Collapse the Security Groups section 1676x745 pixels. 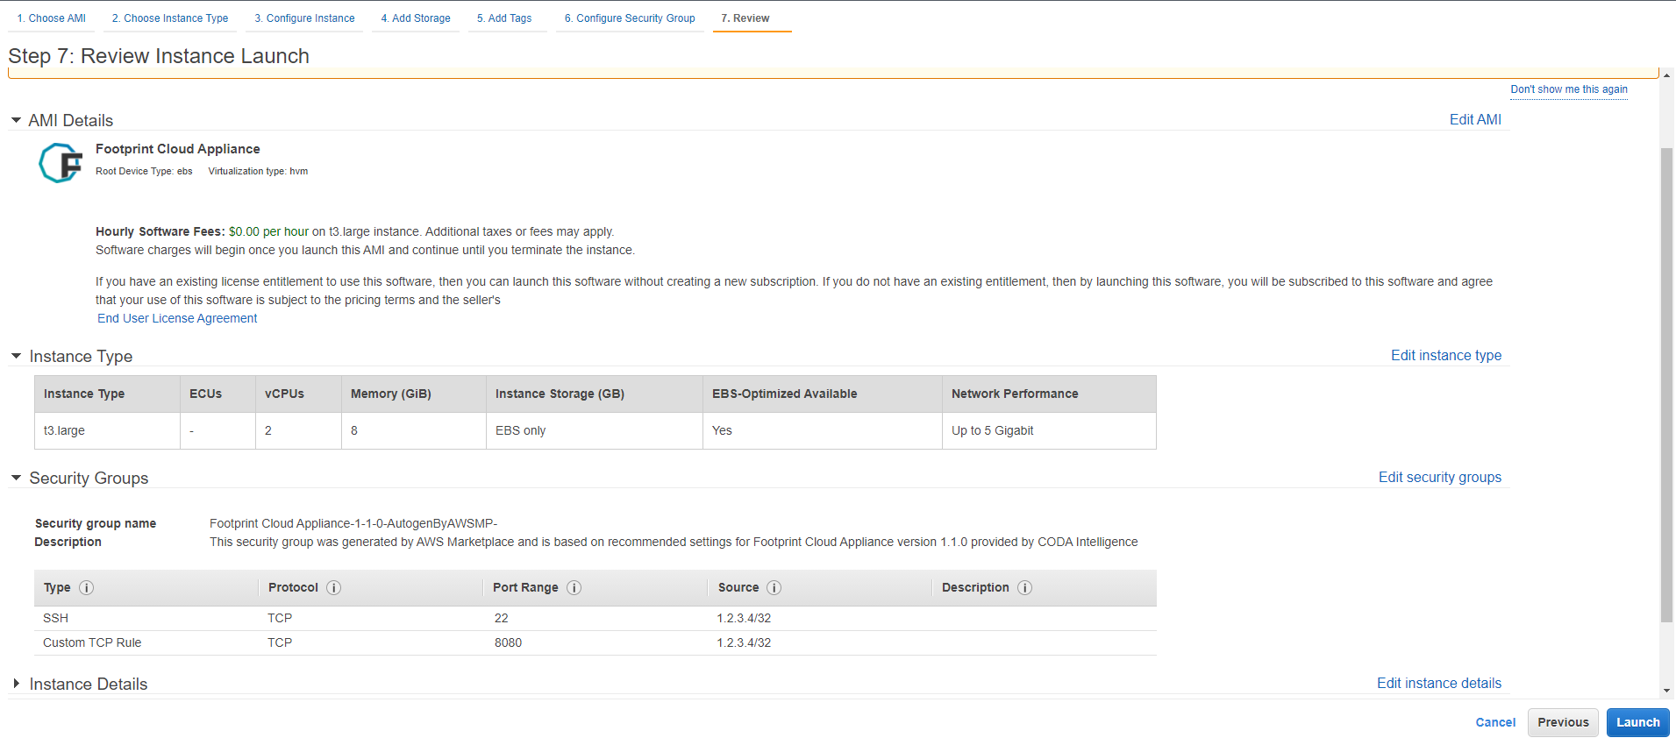pos(16,478)
